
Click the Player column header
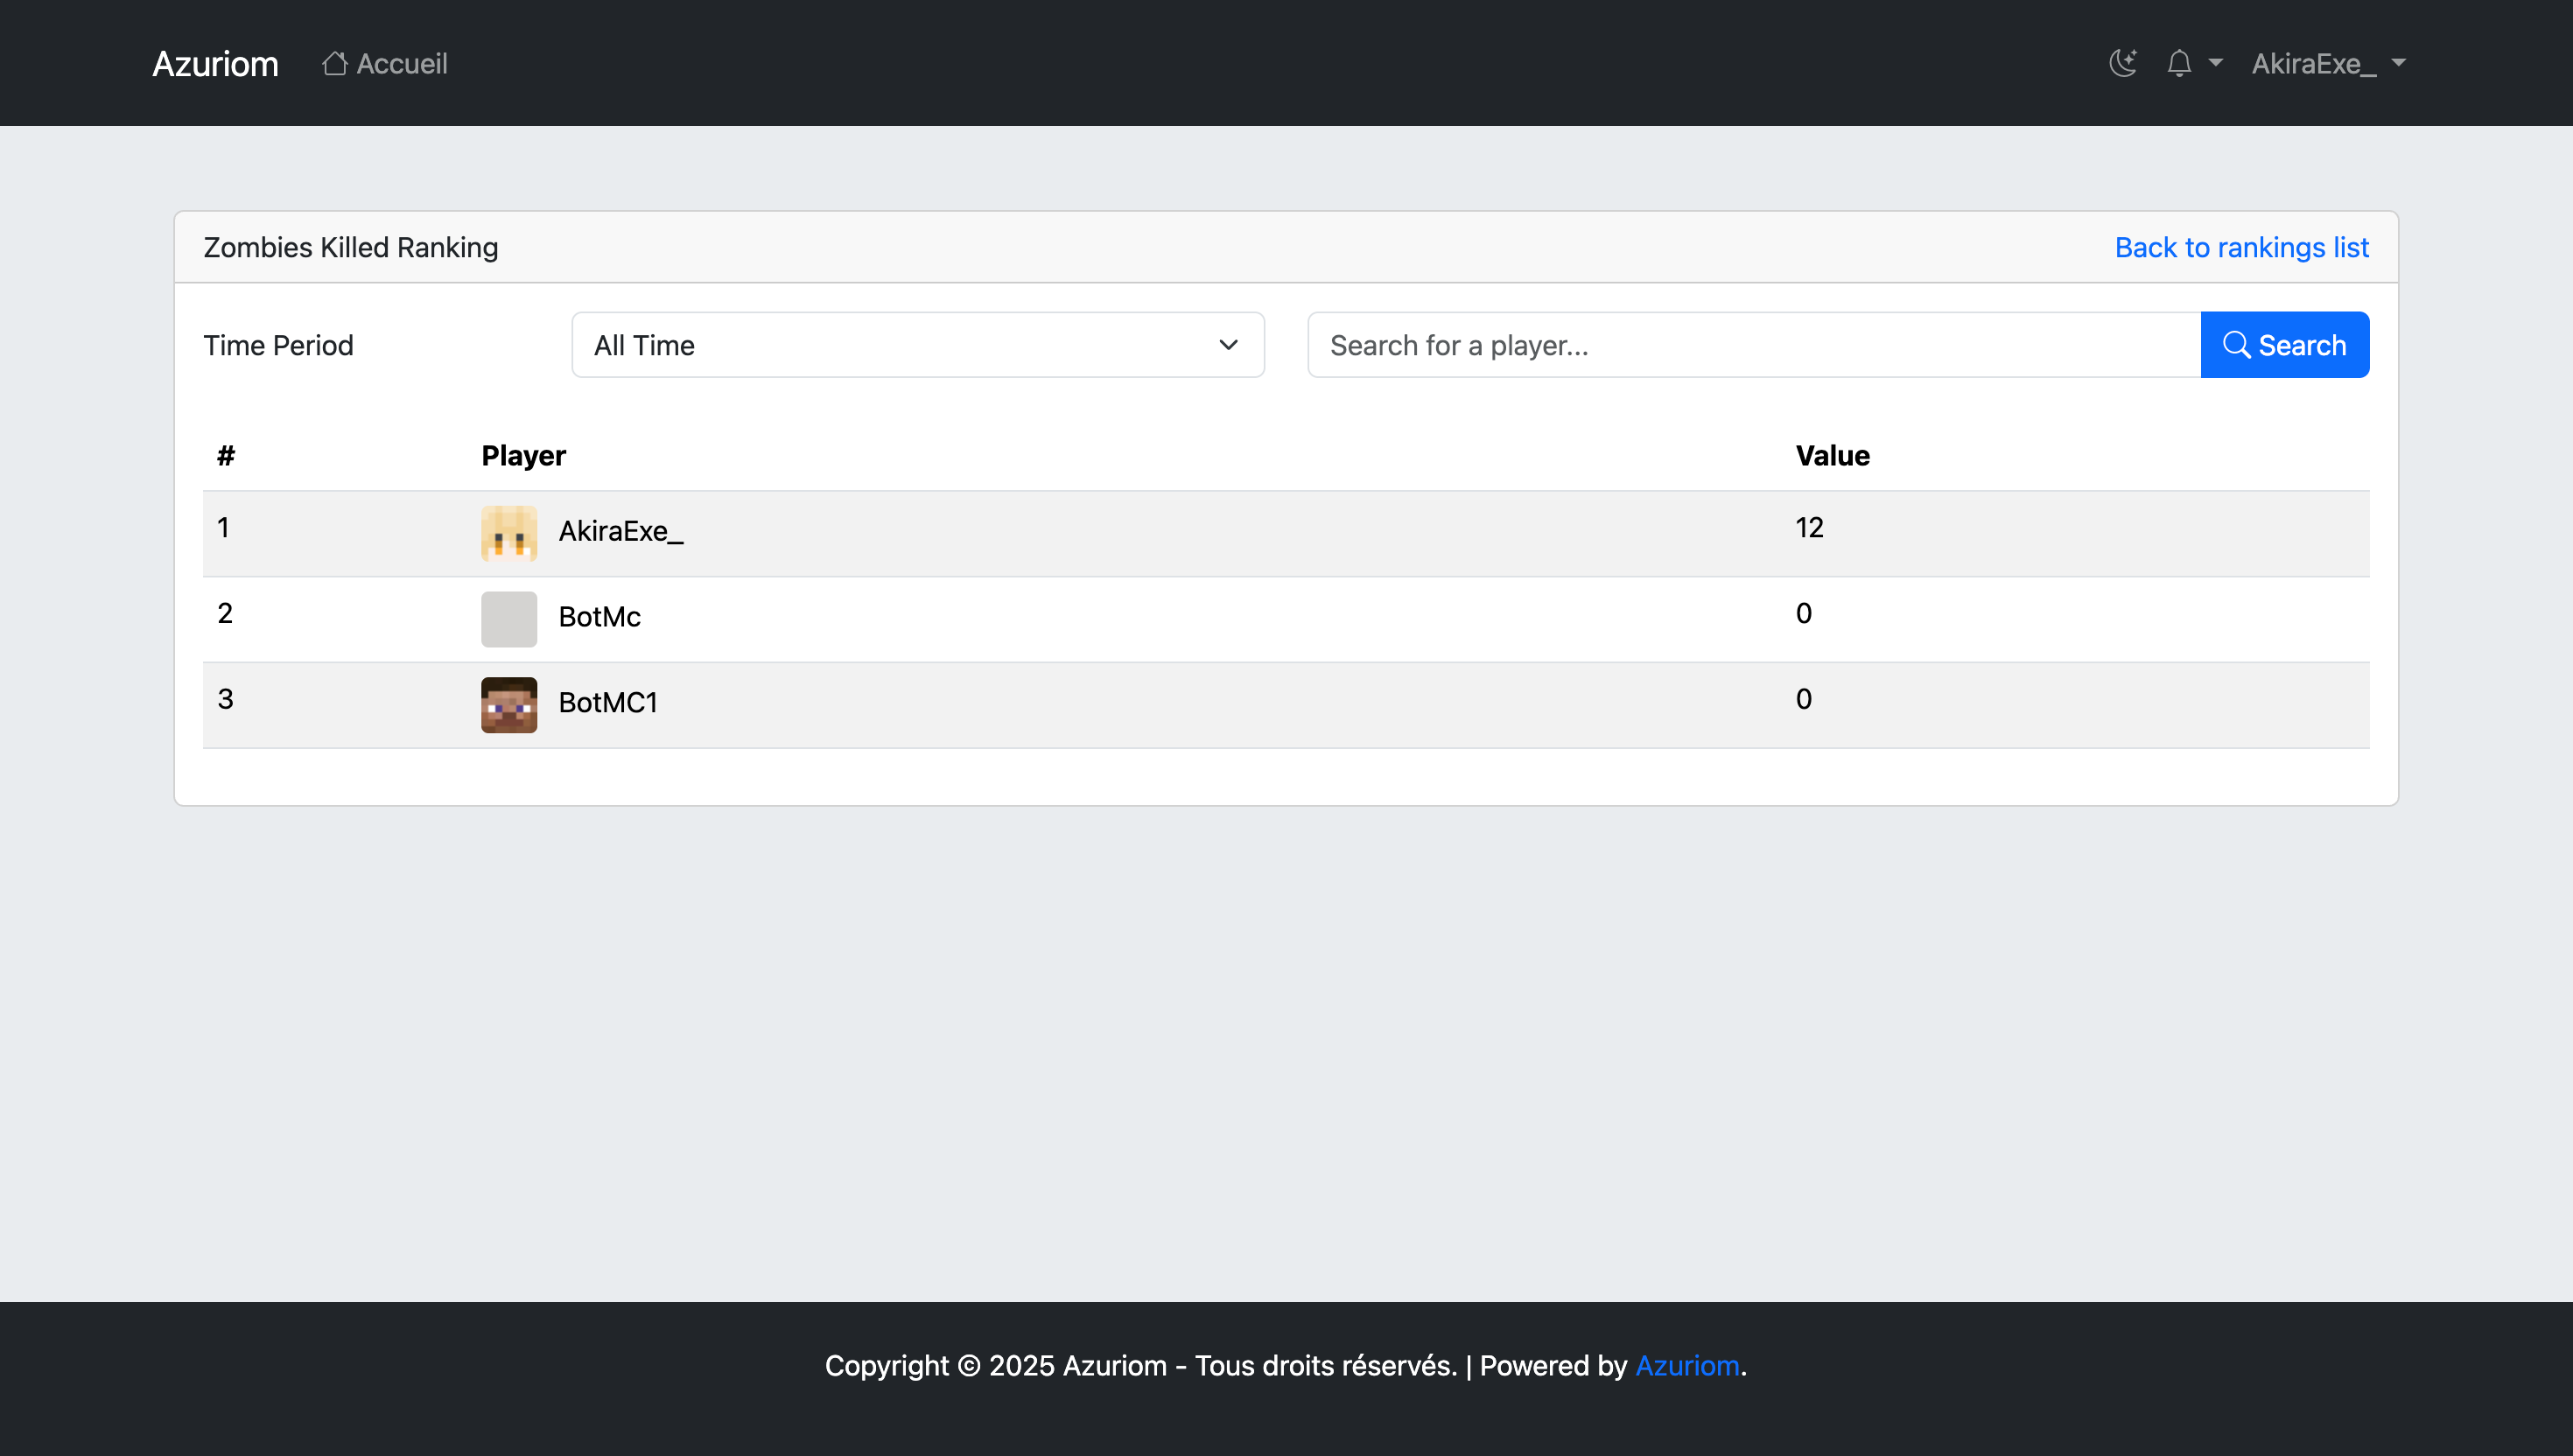click(x=523, y=456)
